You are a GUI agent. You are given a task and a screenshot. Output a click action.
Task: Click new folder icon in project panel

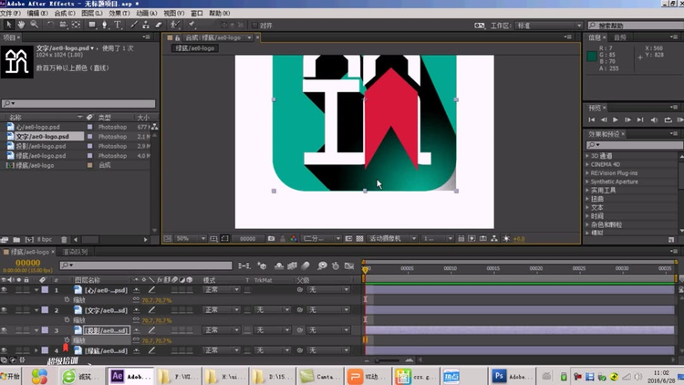point(16,240)
